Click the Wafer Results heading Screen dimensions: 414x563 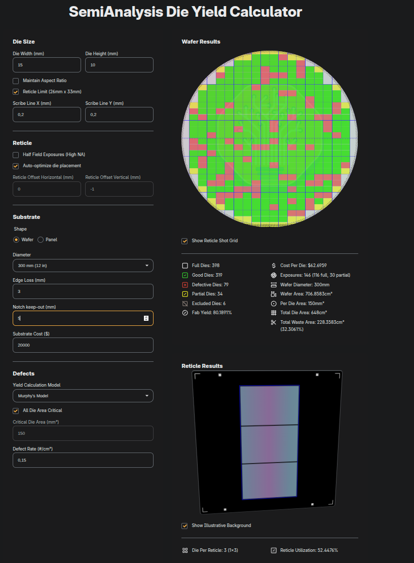[x=201, y=42]
